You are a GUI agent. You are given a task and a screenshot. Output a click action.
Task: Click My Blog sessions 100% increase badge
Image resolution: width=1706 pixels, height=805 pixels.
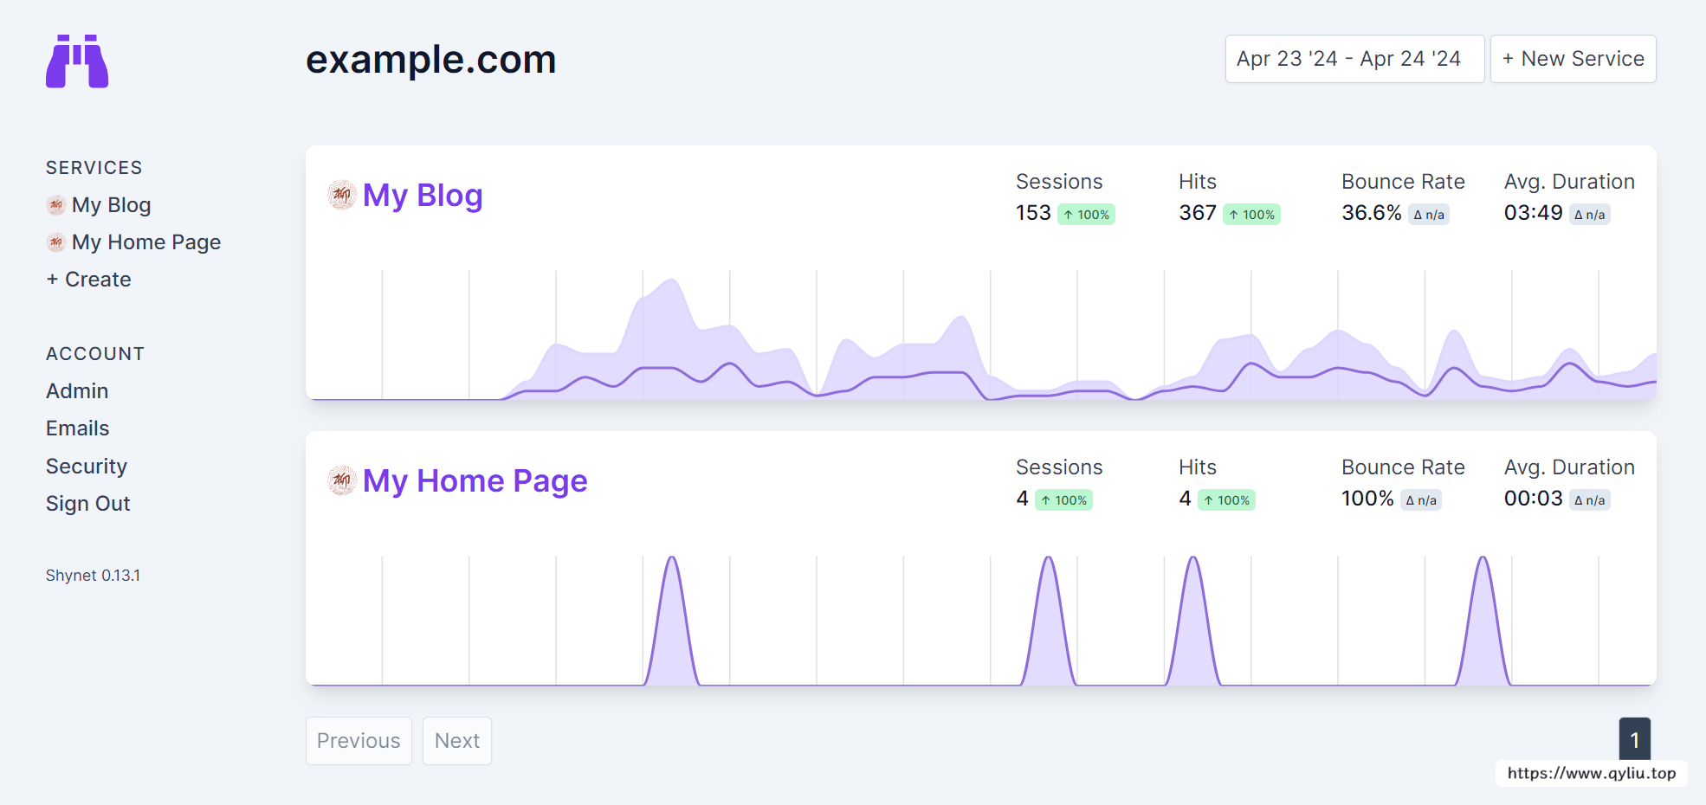click(1086, 215)
